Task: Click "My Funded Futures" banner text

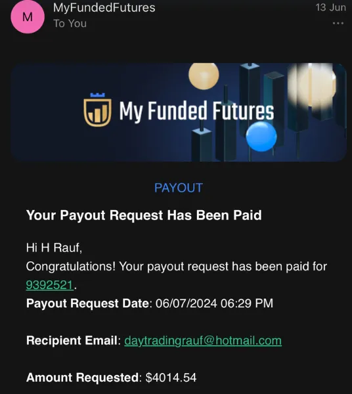Action: (x=197, y=111)
